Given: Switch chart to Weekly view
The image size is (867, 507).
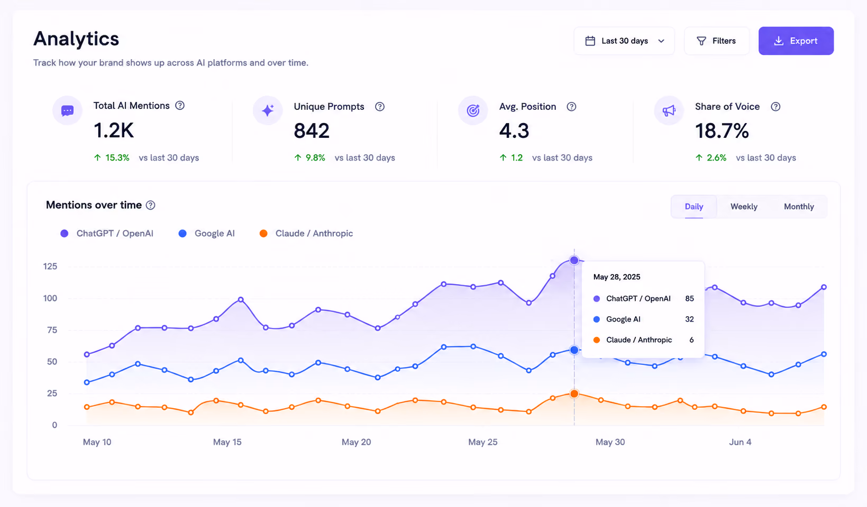Looking at the screenshot, I should (744, 206).
